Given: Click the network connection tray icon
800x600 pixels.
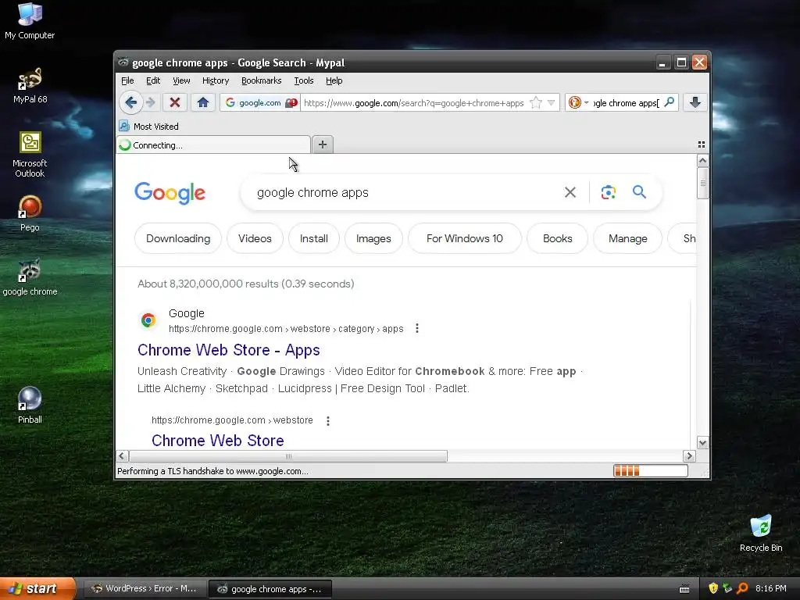Looking at the screenshot, I should (x=727, y=588).
